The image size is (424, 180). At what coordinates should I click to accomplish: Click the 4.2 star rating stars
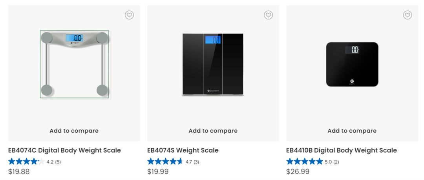(26, 161)
